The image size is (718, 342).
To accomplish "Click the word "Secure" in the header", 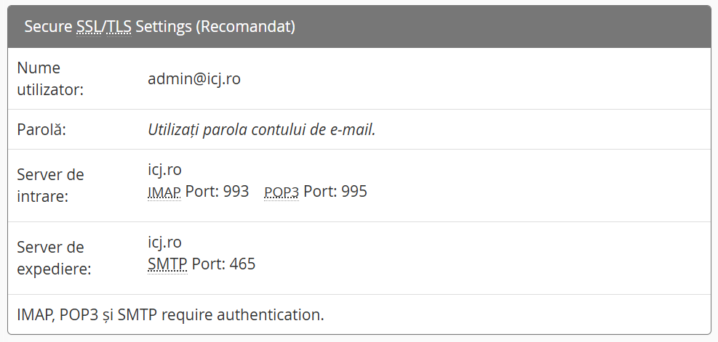I will (48, 27).
